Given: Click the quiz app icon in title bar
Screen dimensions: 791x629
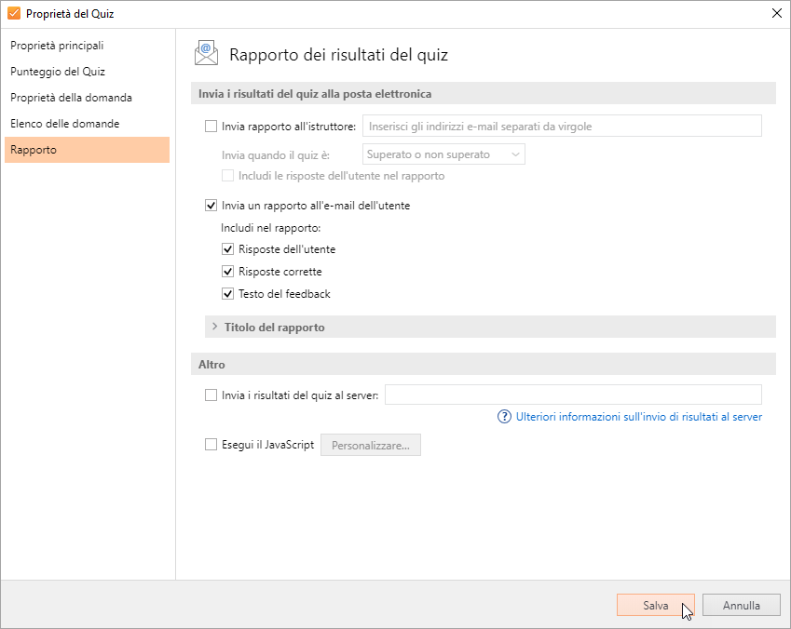Looking at the screenshot, I should (x=13, y=13).
